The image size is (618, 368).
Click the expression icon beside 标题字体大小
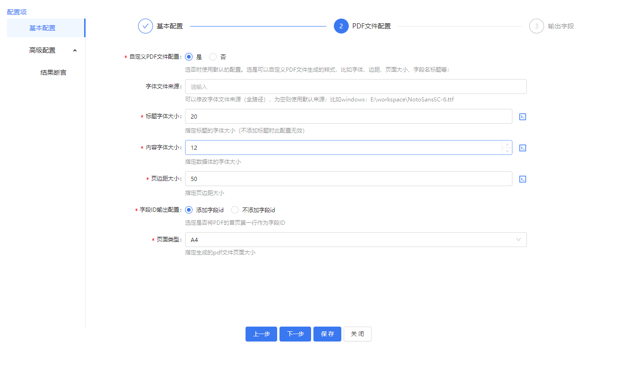tap(522, 116)
